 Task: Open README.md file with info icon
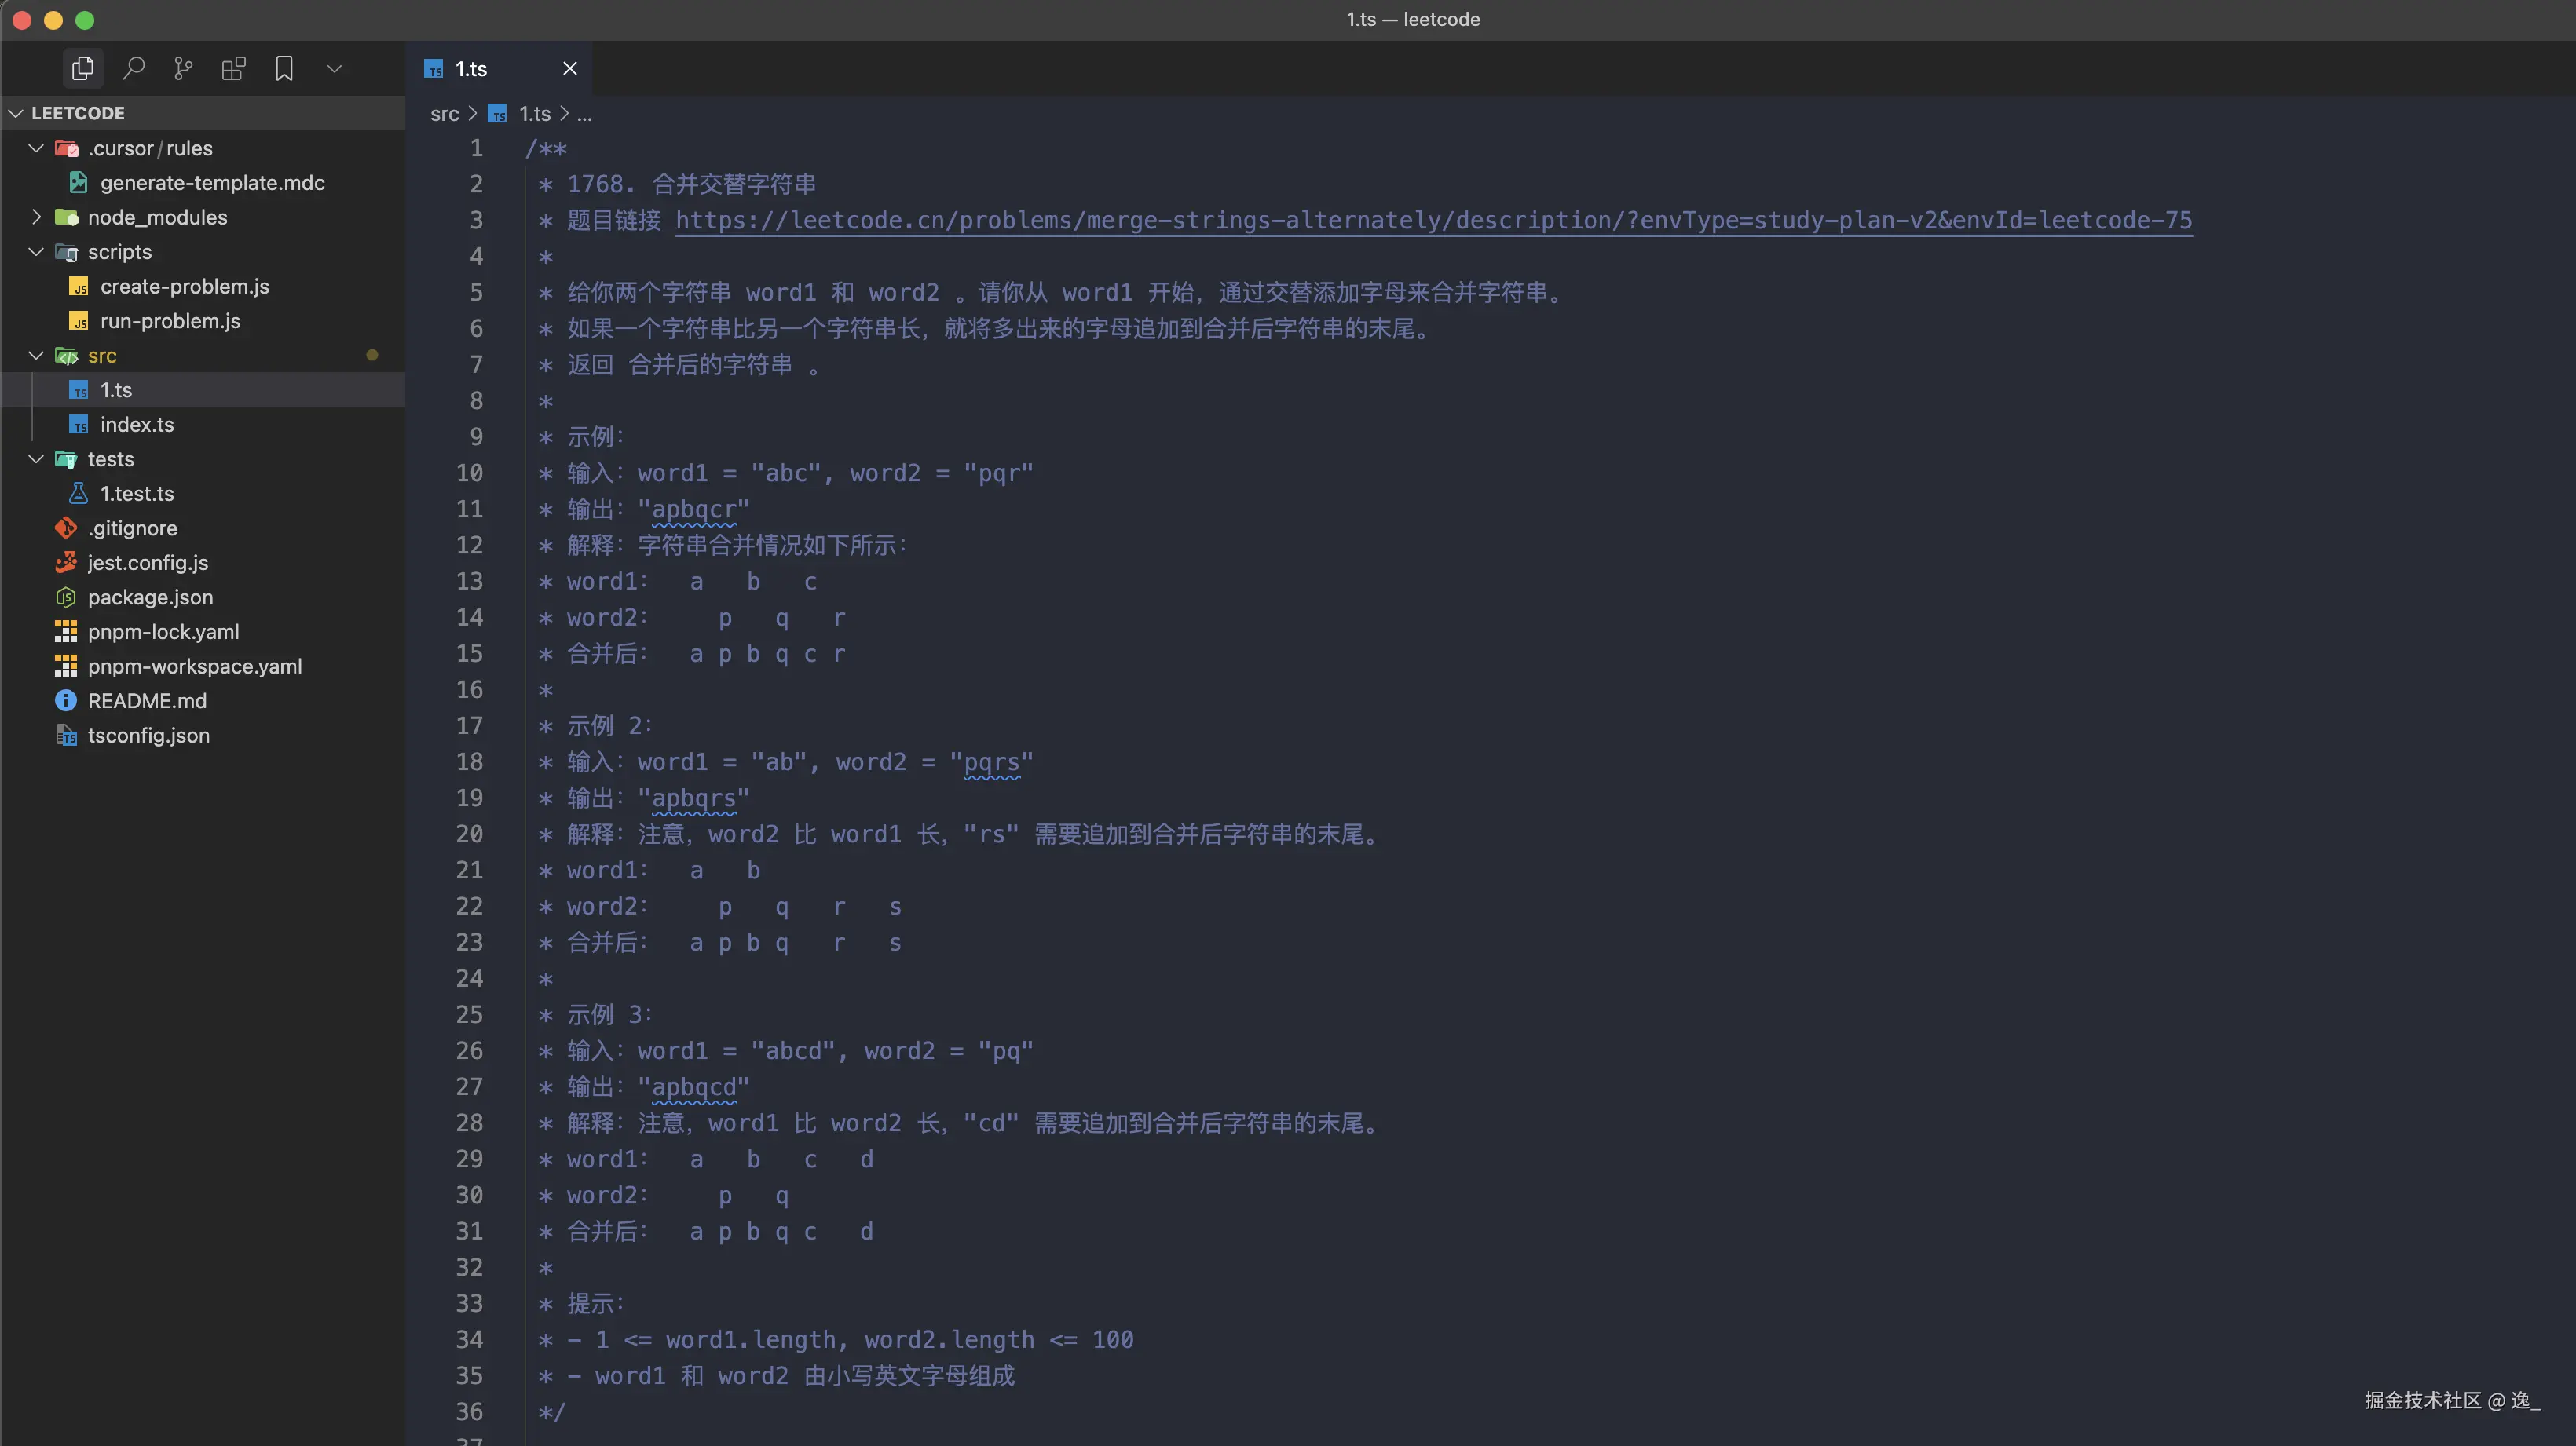pyautogui.click(x=147, y=700)
